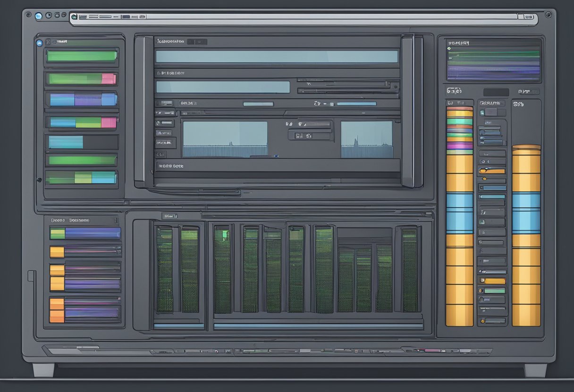The image size is (574, 392).
Task: Expand the small label box above the green meter columns
Action: (170, 216)
